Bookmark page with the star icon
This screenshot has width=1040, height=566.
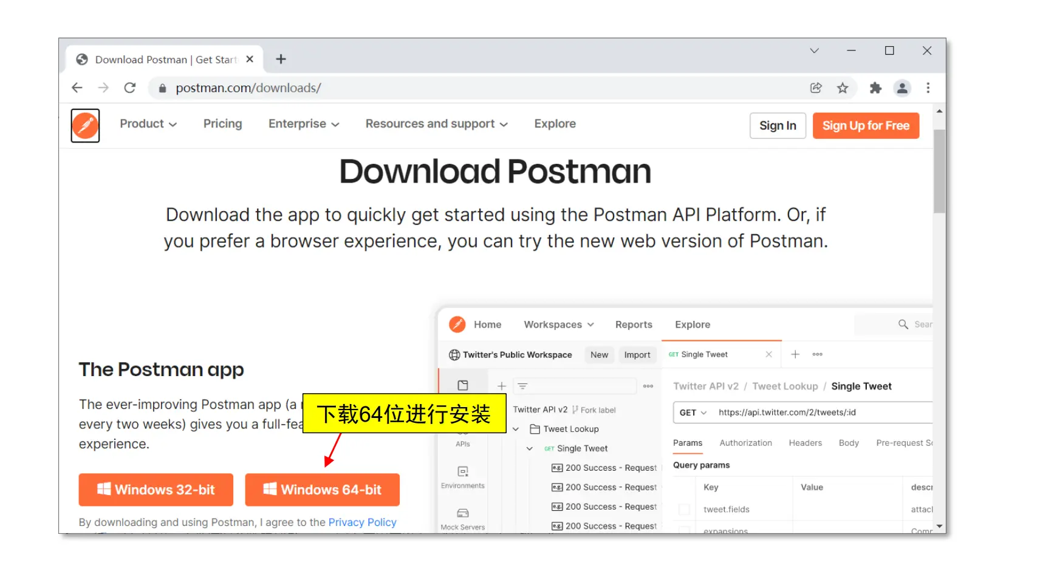[x=843, y=88]
